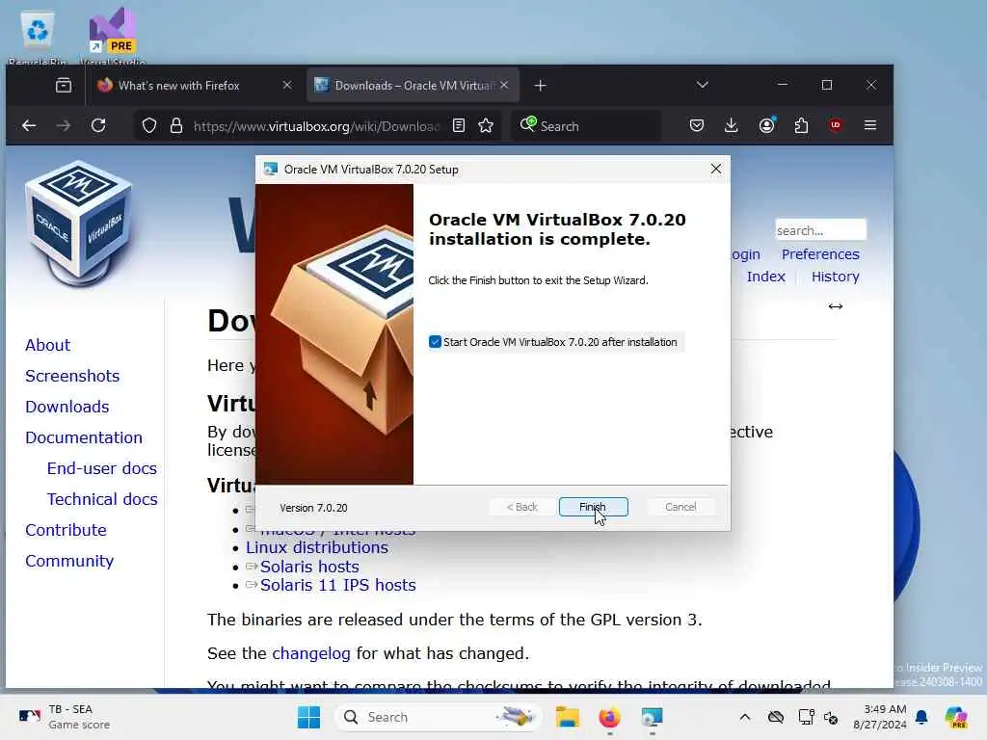The height and width of the screenshot is (740, 987).
Task: Click the virtualbox.org URL address bar
Action: (x=316, y=126)
